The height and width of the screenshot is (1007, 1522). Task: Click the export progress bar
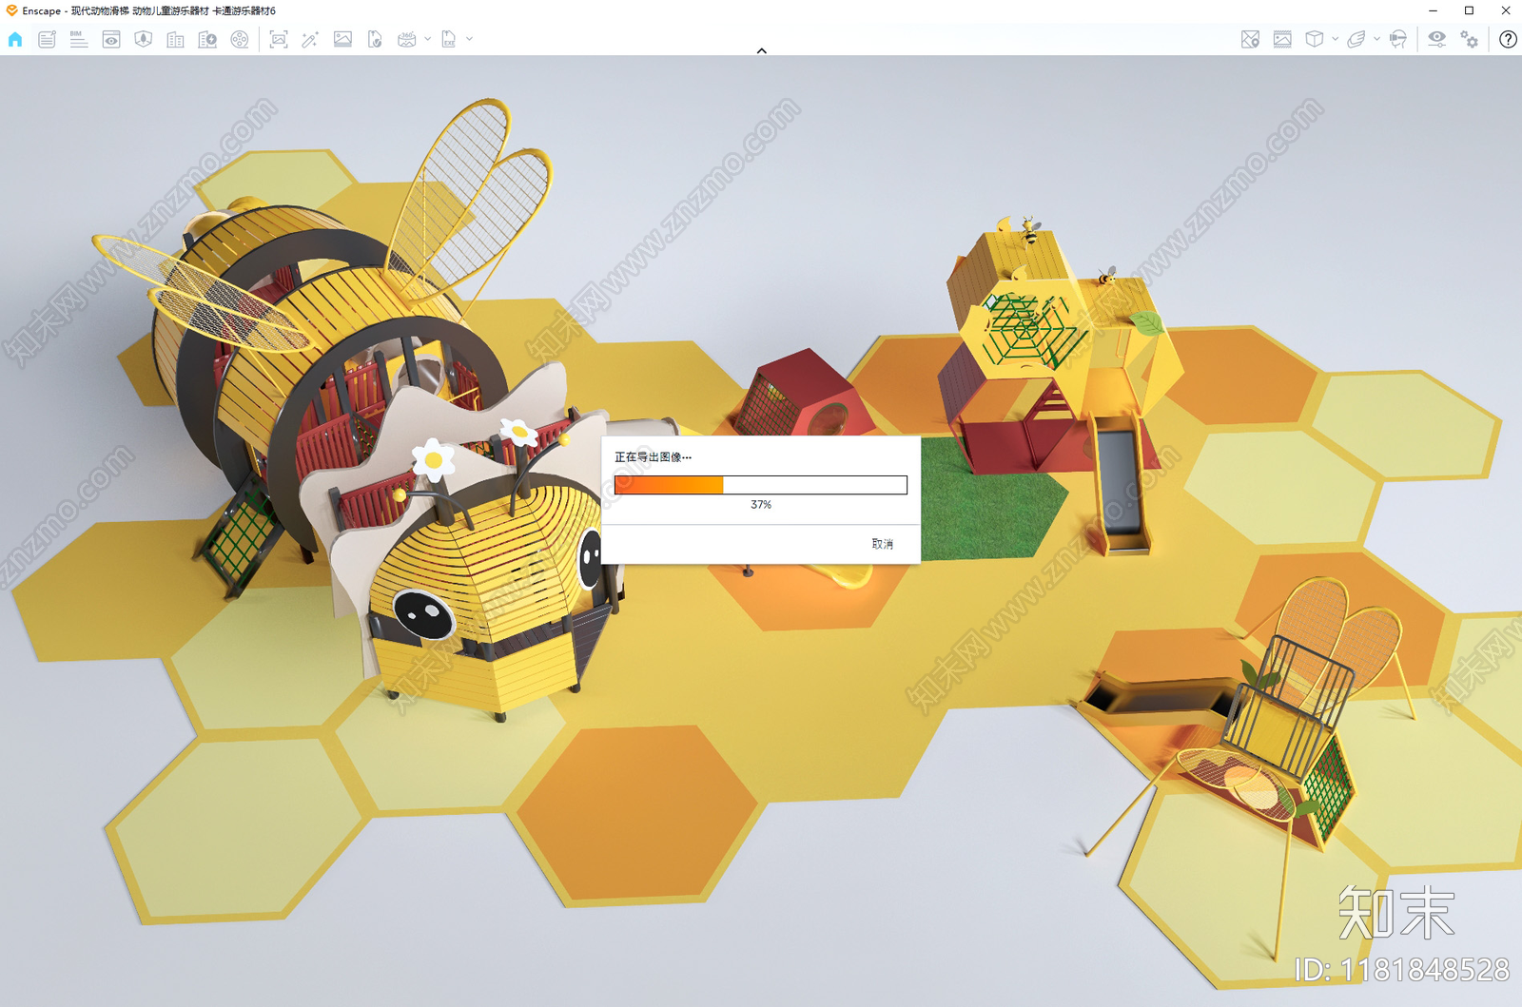[x=761, y=485]
